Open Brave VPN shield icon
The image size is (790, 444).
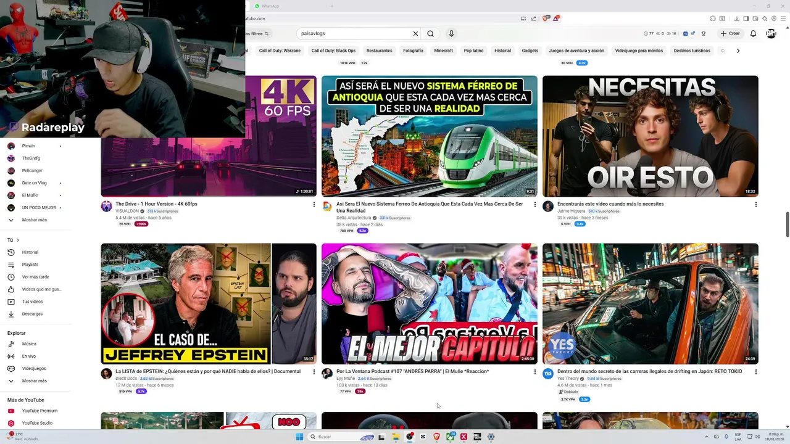coord(773,18)
